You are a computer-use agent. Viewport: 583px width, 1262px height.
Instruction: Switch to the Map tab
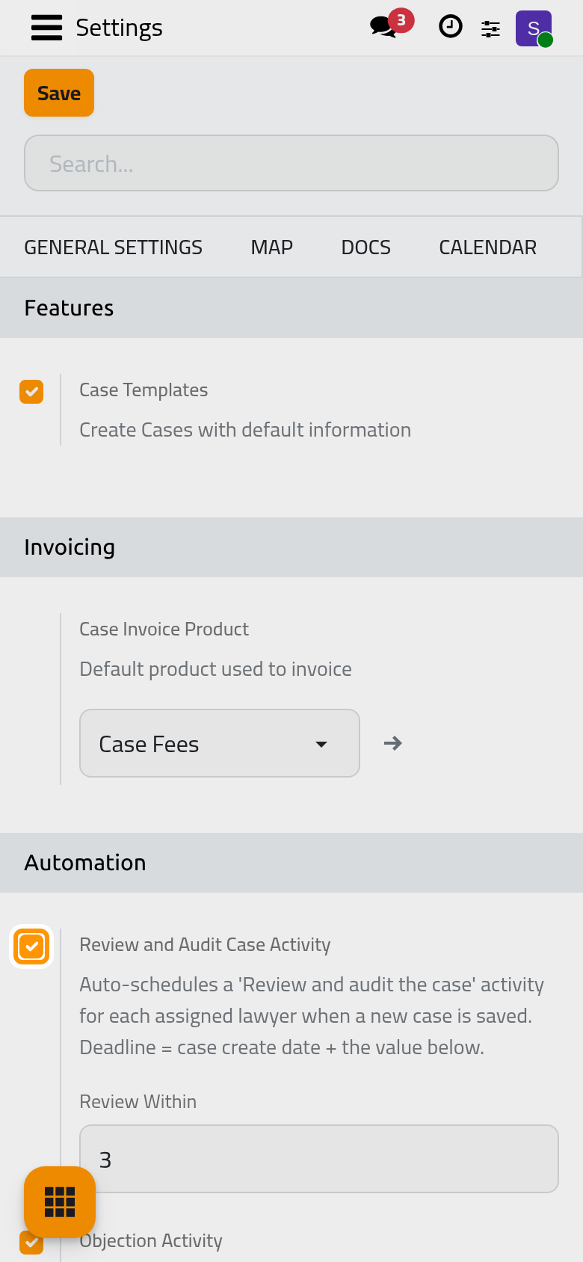pos(272,247)
